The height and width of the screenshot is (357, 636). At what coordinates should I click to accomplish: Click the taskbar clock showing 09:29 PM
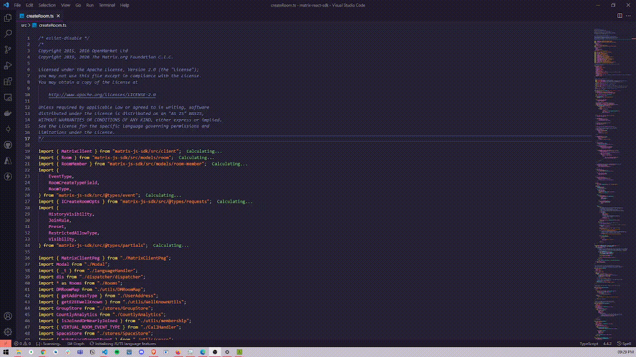625,352
